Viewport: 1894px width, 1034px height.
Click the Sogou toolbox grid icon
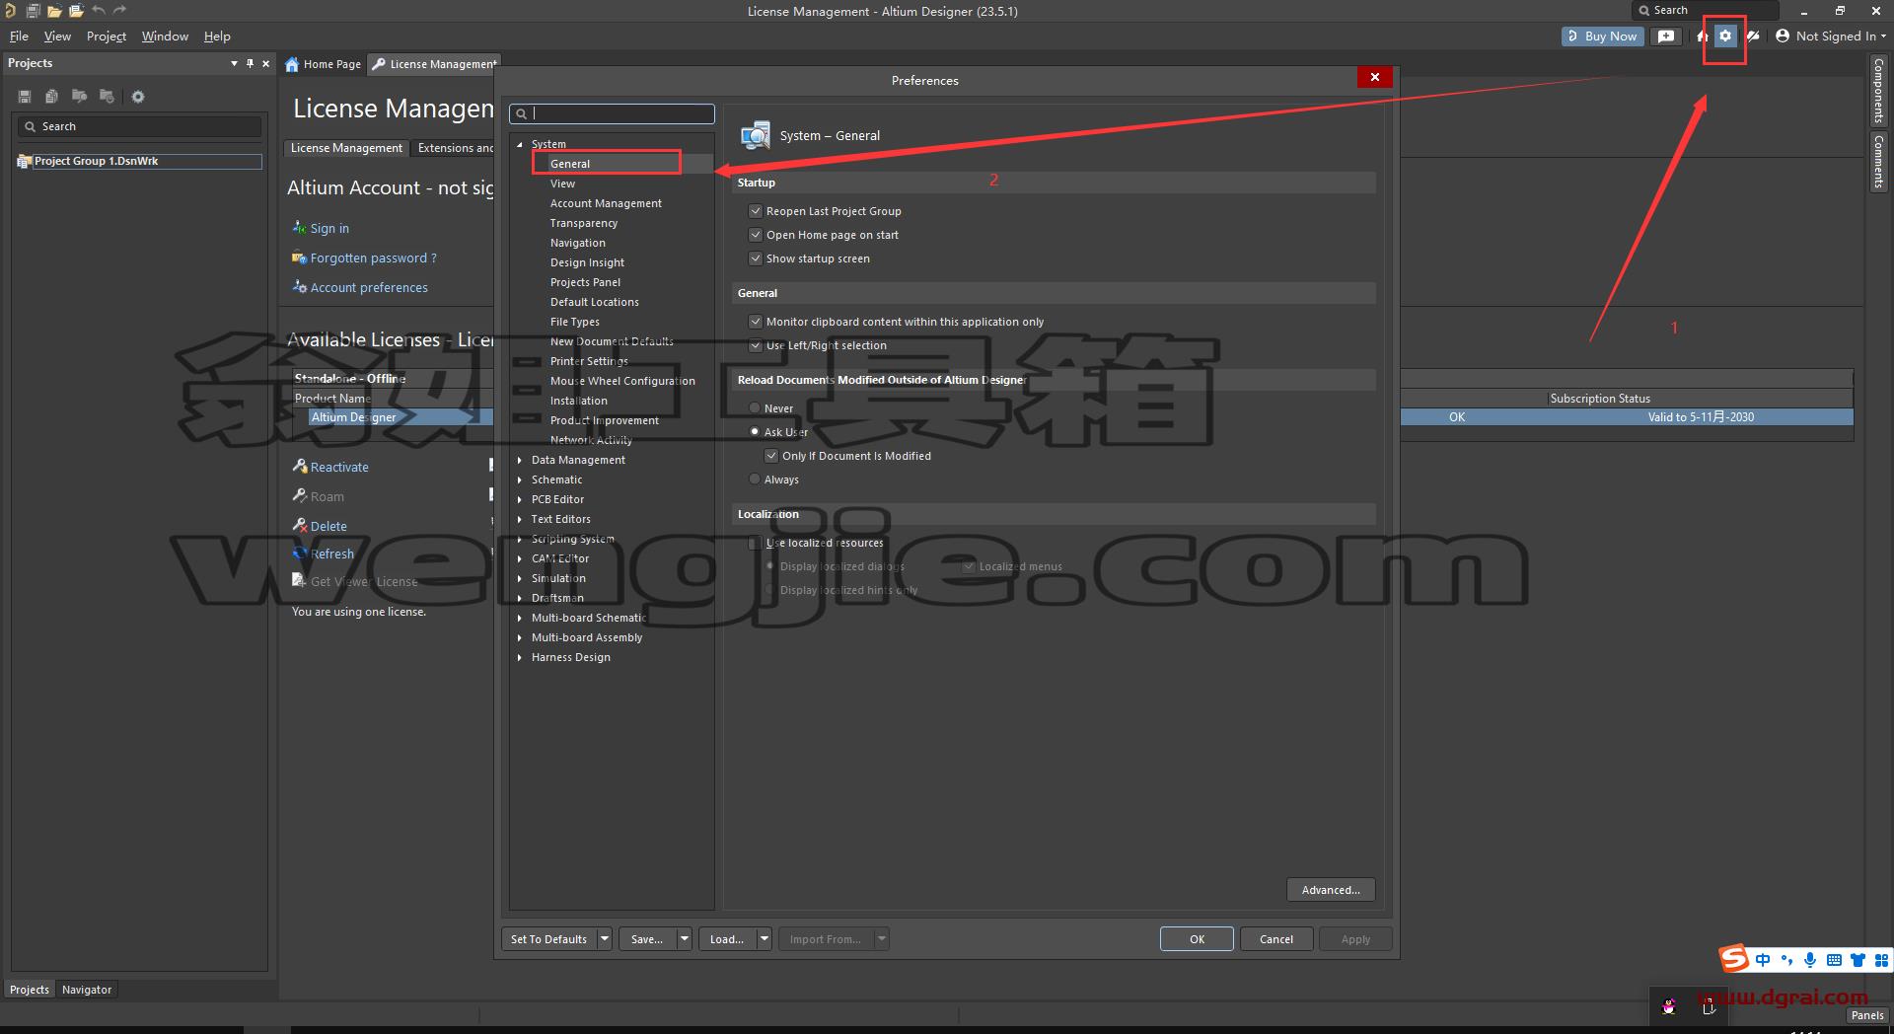coord(1881,960)
